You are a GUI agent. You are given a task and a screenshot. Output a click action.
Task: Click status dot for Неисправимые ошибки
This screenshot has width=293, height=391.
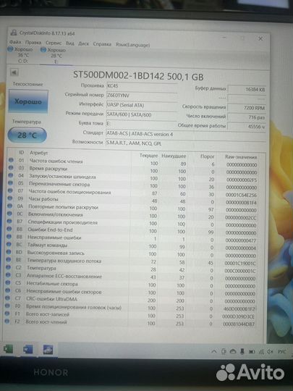(9, 236)
